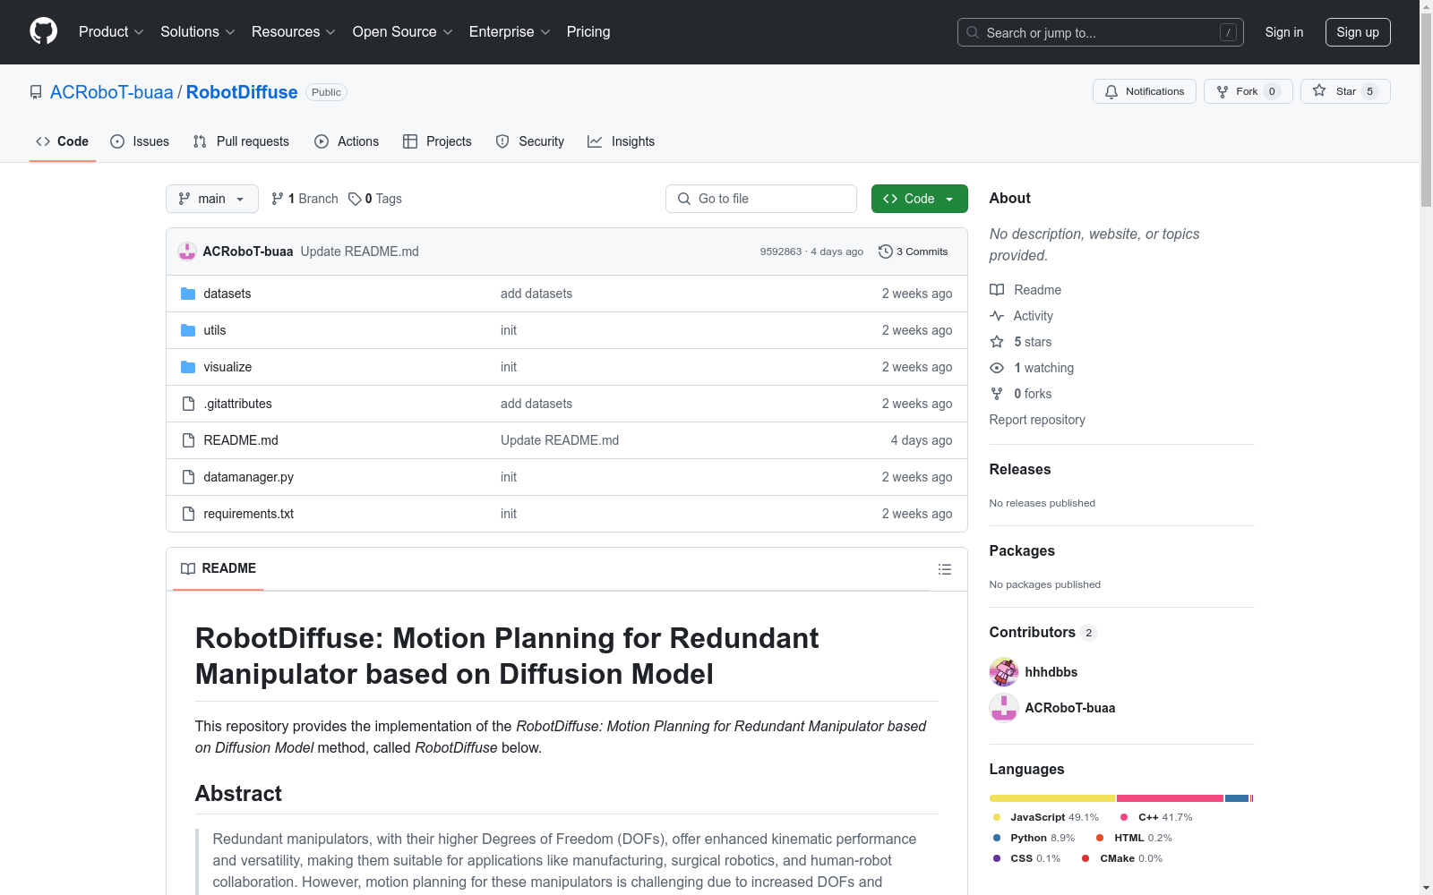Viewport: 1433px width, 895px height.
Task: Click the Sign in link
Action: click(x=1284, y=32)
